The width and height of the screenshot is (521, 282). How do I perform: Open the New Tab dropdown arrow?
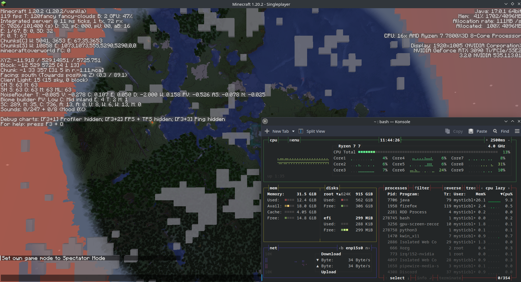[x=293, y=131]
